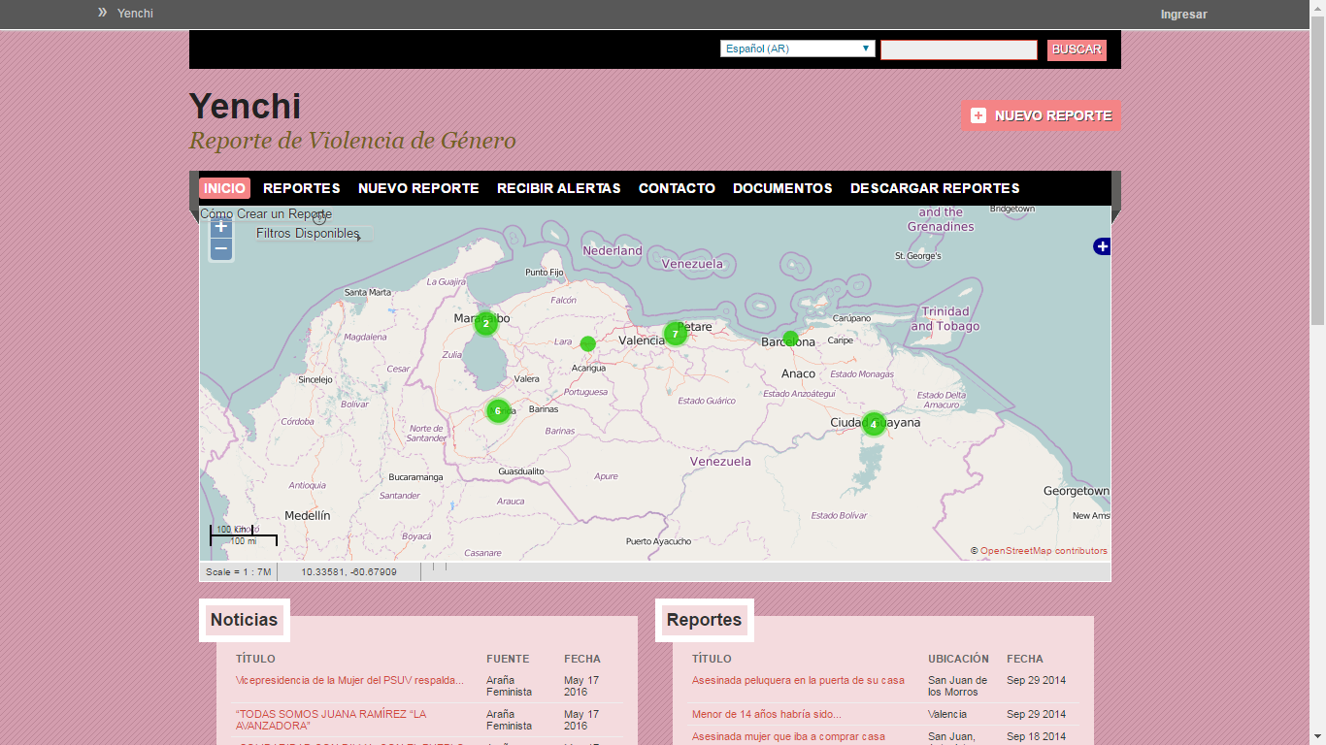This screenshot has width=1326, height=745.
Task: Click the single green marker near Barcelona
Action: pyautogui.click(x=790, y=339)
